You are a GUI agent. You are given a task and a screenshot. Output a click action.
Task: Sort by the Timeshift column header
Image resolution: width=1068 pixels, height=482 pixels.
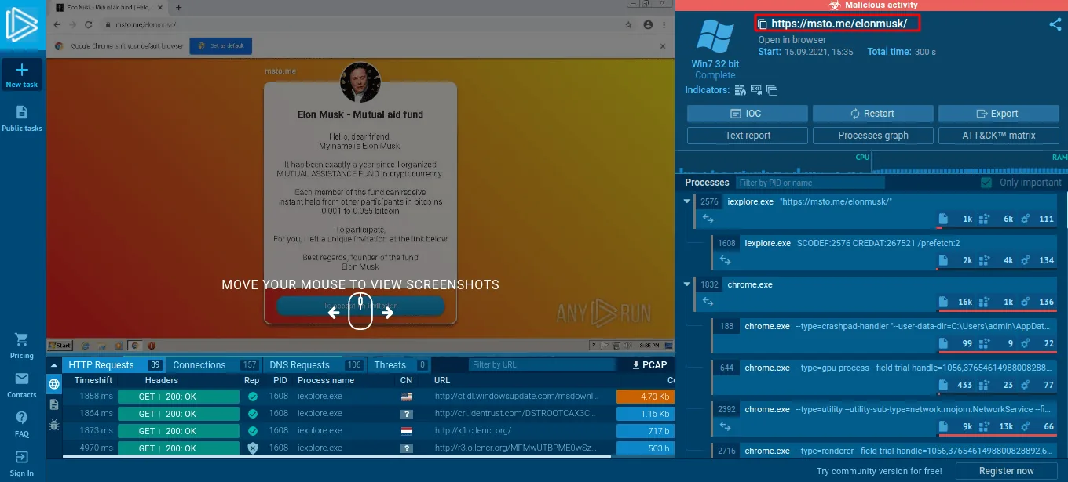click(x=93, y=380)
